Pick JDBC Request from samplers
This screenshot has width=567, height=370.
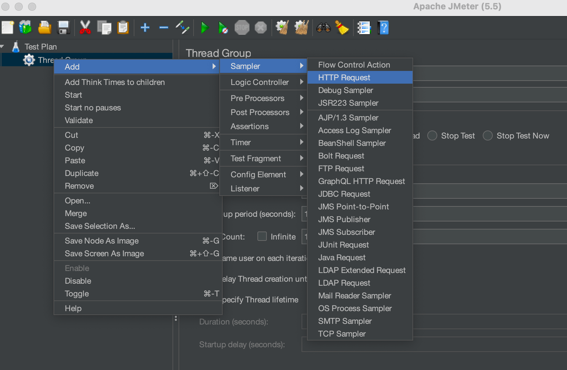[x=360, y=194]
